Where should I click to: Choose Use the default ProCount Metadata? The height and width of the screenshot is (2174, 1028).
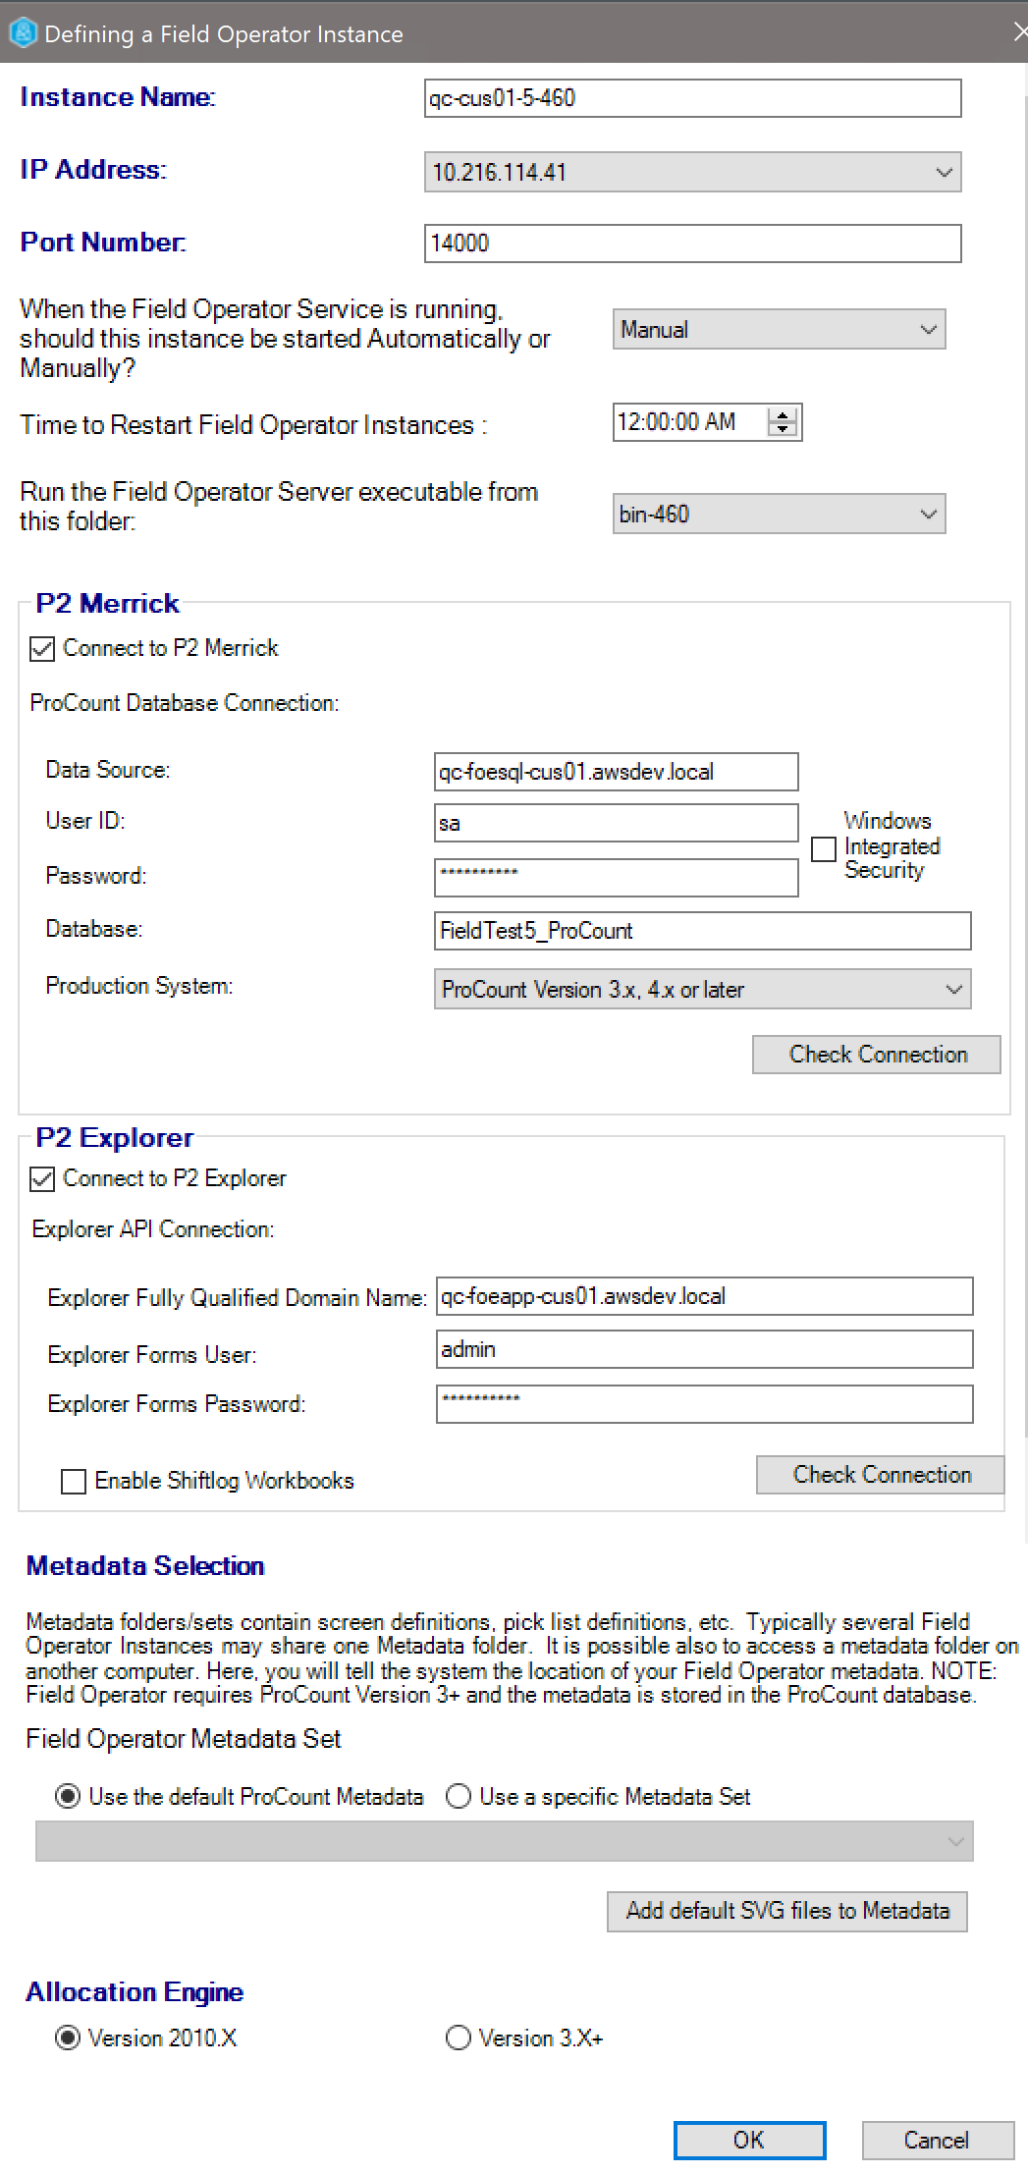[68, 1797]
